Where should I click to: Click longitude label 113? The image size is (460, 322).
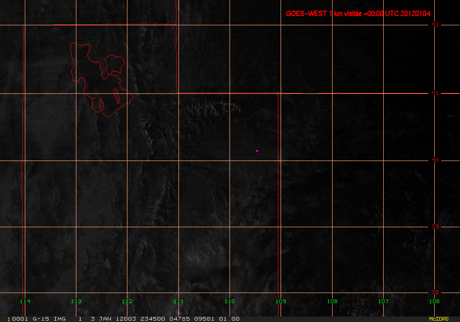(x=76, y=301)
